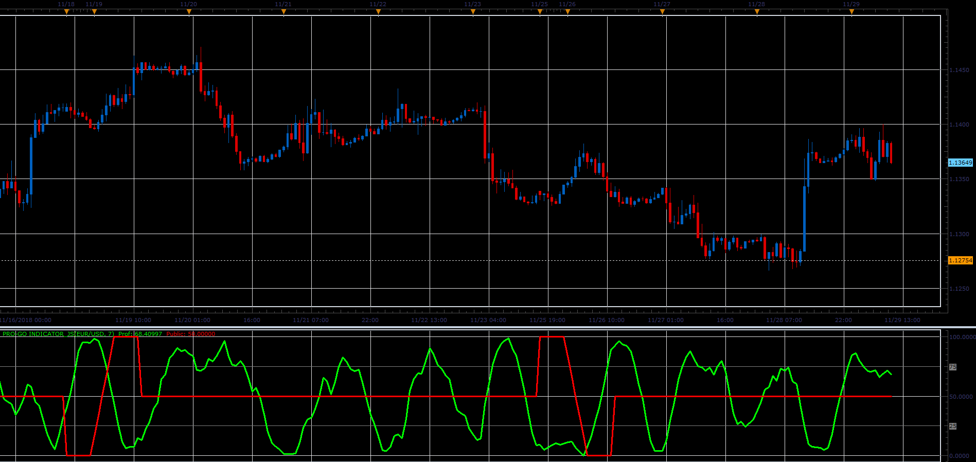Click the orange session marker under 11/19
Screen dimensions: 976x462
tap(94, 11)
